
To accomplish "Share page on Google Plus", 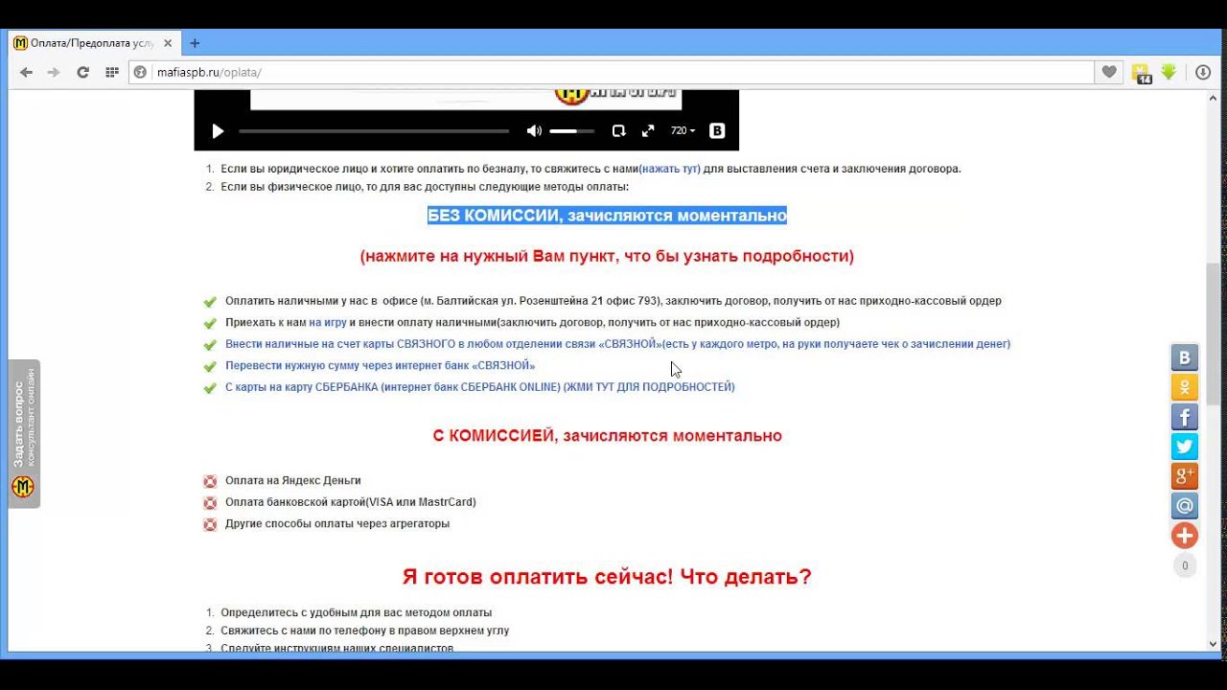I will pos(1185,476).
